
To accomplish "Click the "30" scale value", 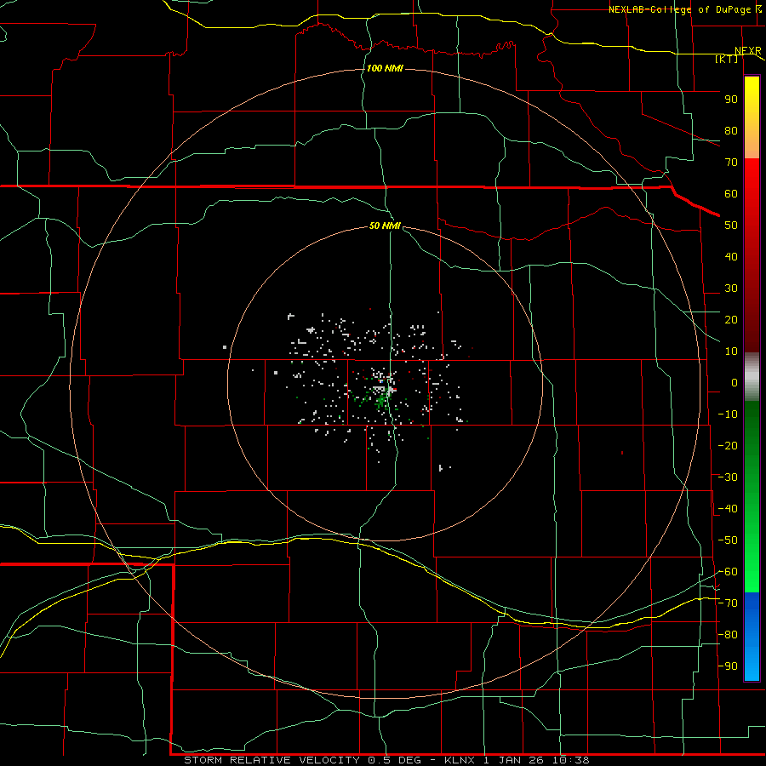I will coord(731,289).
